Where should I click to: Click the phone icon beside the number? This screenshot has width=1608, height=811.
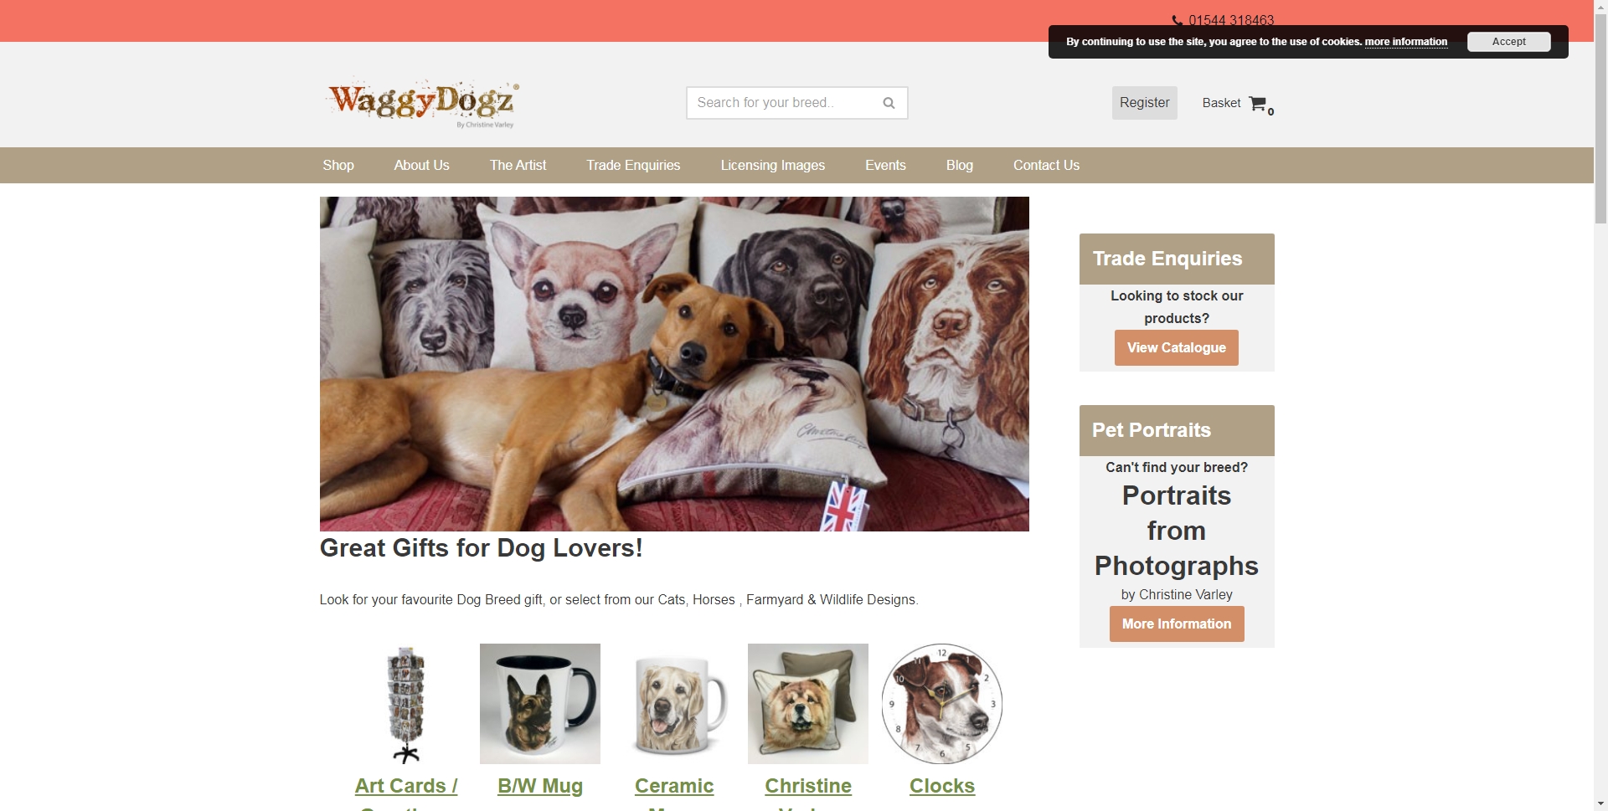click(1177, 20)
